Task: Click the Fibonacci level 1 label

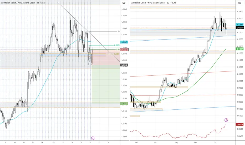Action: tap(119, 31)
